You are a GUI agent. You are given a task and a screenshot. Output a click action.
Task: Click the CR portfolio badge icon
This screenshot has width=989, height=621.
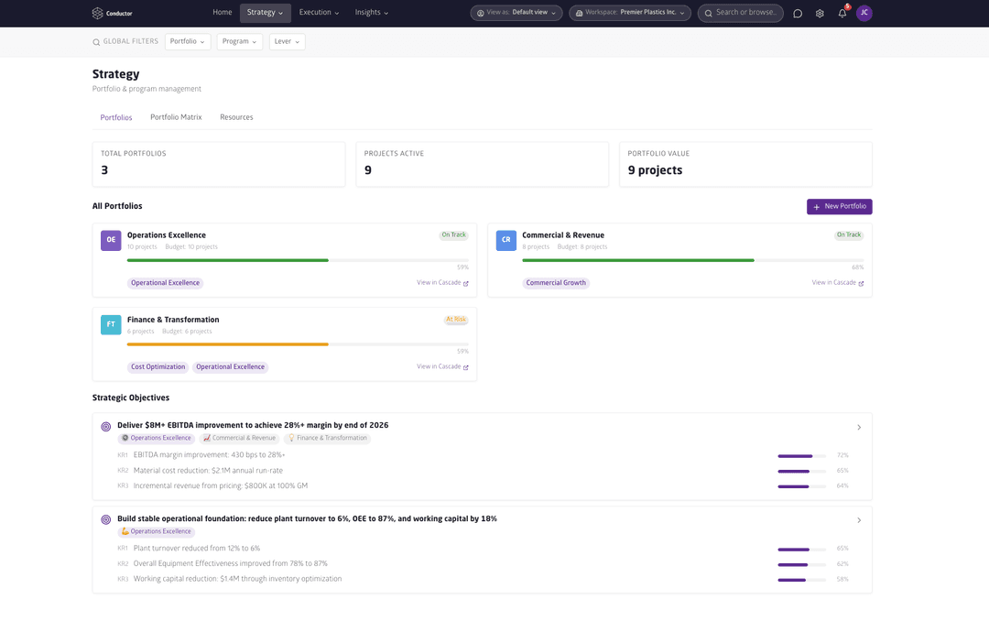pyautogui.click(x=505, y=241)
